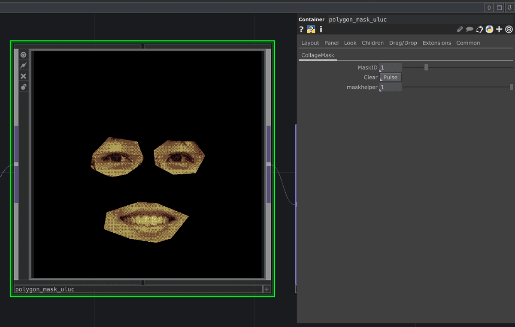
Task: Select the CollageMask custom page tab
Action: click(x=318, y=55)
